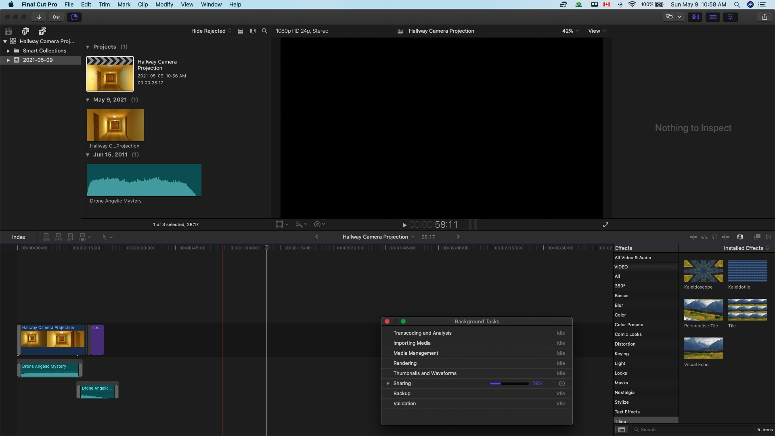
Task: Click the Import Media arrow button
Action: pos(39,17)
